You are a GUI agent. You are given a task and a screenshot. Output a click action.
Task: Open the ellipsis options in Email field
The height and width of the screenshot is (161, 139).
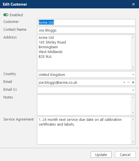click(129, 82)
